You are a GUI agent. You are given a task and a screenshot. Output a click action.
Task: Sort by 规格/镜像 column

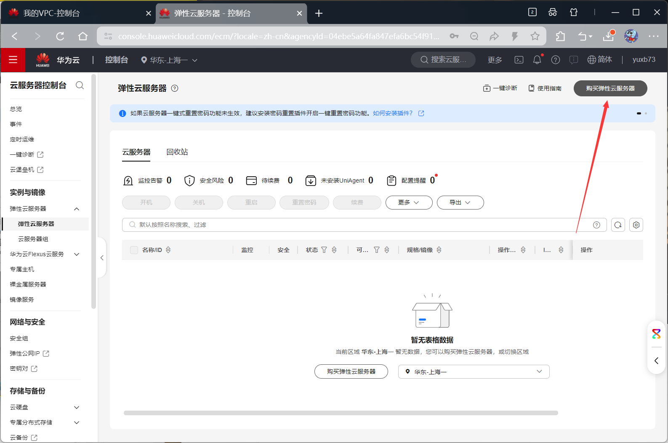tap(439, 250)
